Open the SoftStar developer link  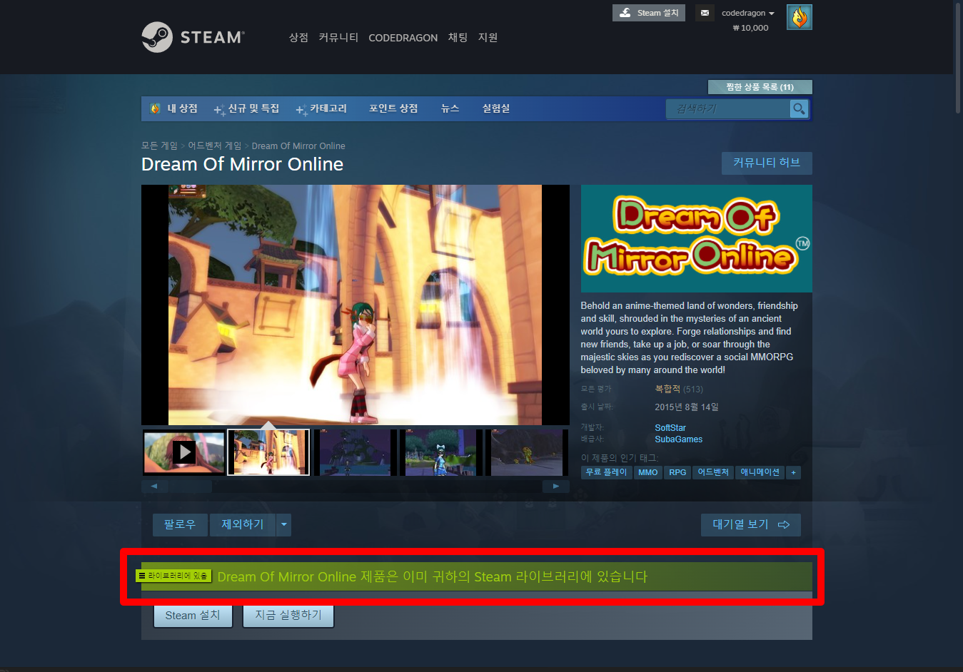click(x=670, y=428)
